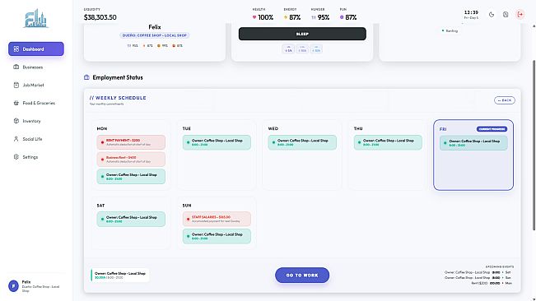Viewport: 536px width, 301px height.
Task: Open the profile icon beside the moon
Action: 506,15
